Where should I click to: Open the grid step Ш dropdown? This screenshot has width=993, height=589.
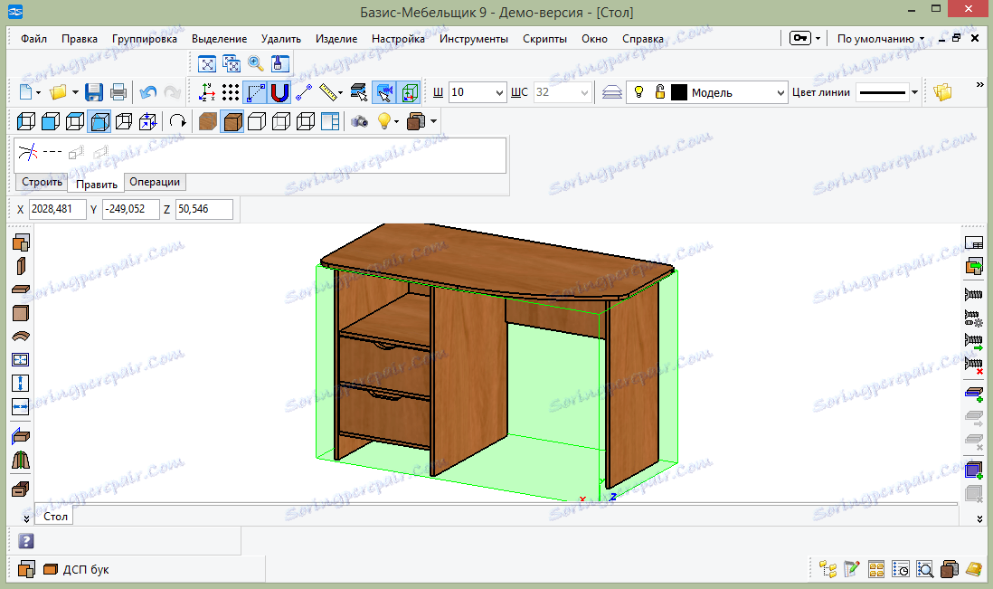(500, 92)
